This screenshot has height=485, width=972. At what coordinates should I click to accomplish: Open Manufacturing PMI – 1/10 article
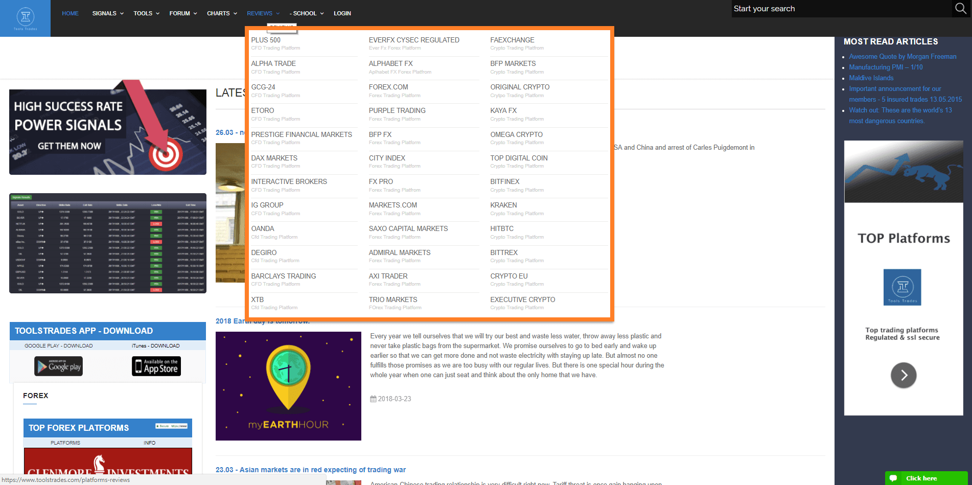click(886, 67)
